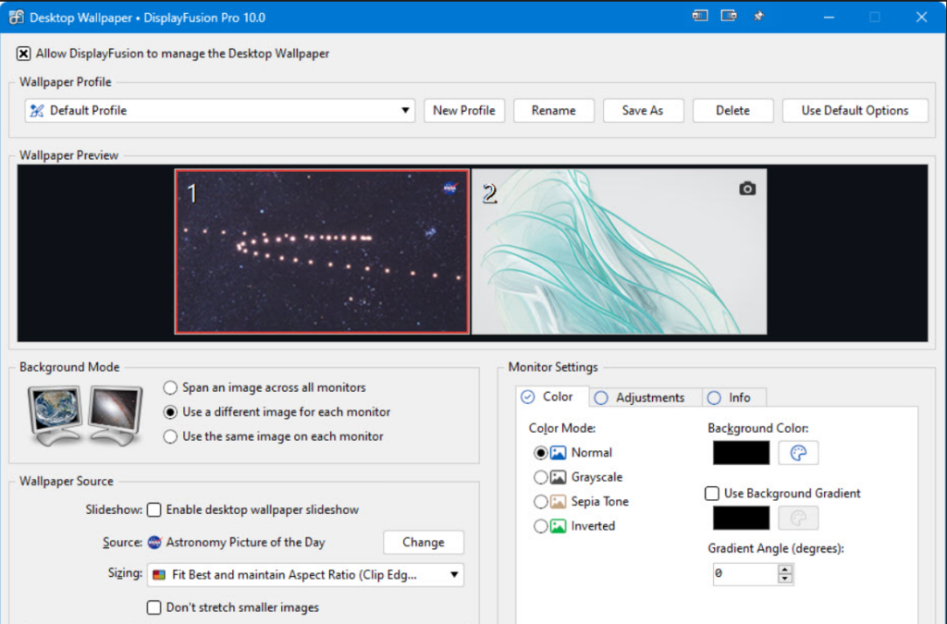Click the second monitor-move icon beside the pin
The image size is (947, 624).
730,17
